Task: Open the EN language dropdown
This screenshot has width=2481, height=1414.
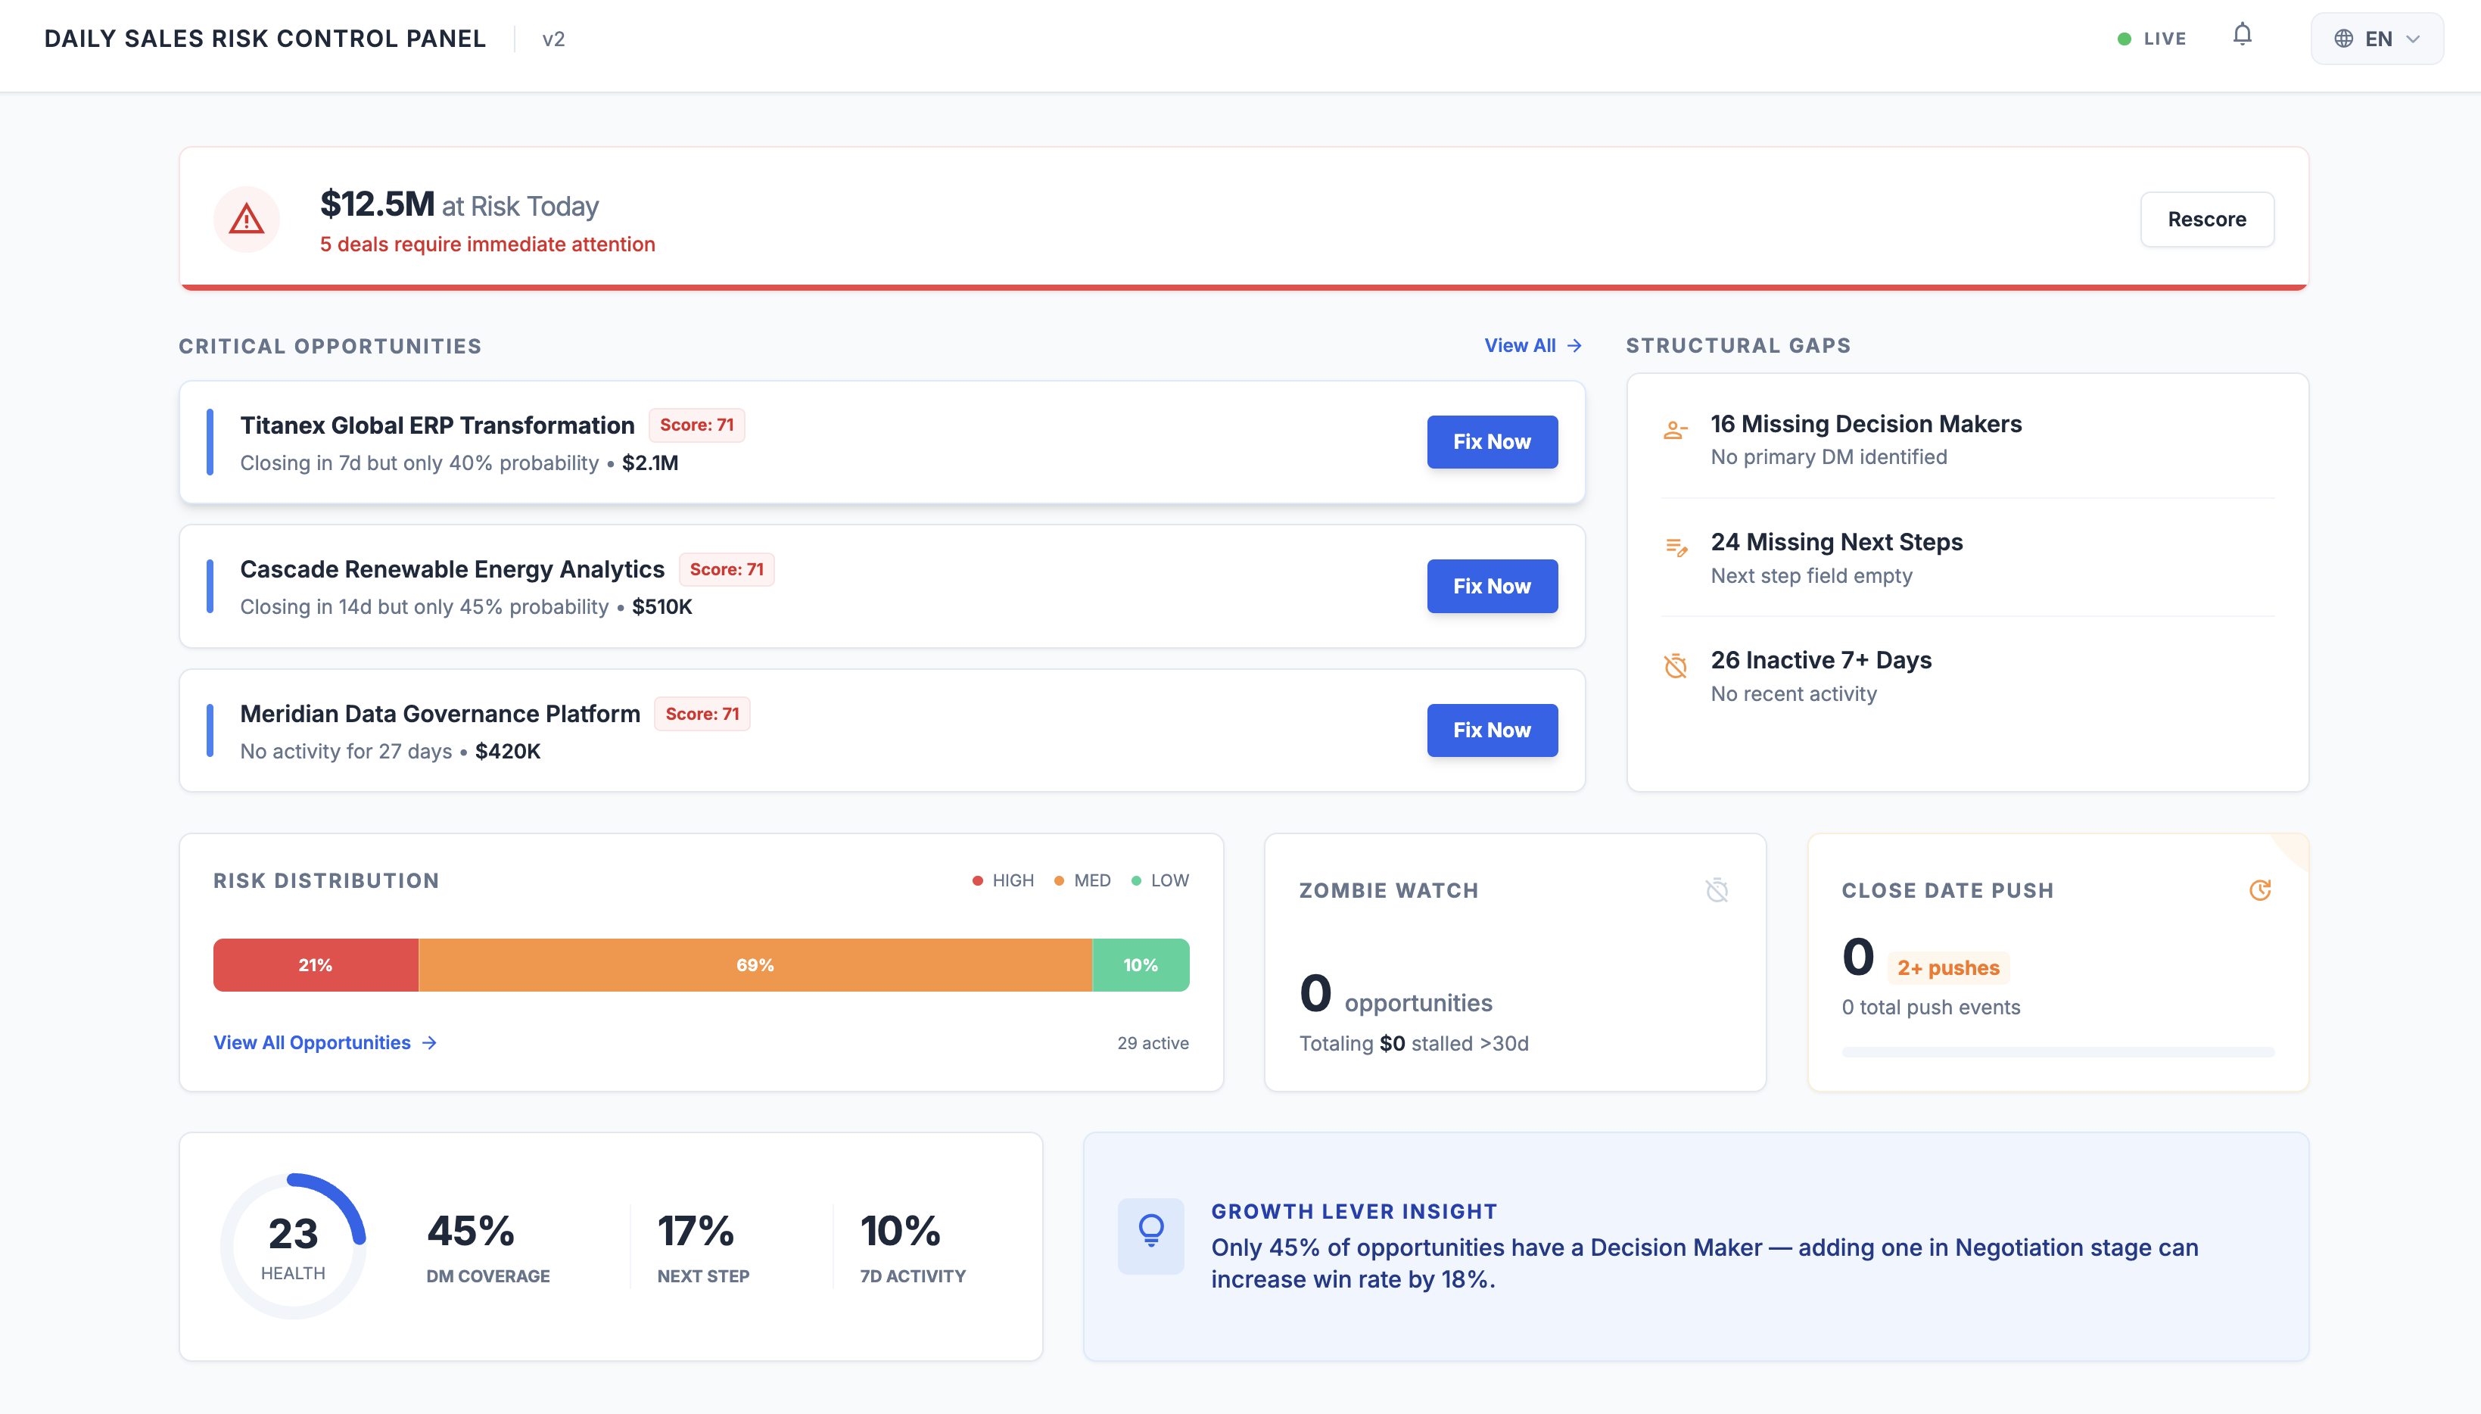Action: (2376, 38)
